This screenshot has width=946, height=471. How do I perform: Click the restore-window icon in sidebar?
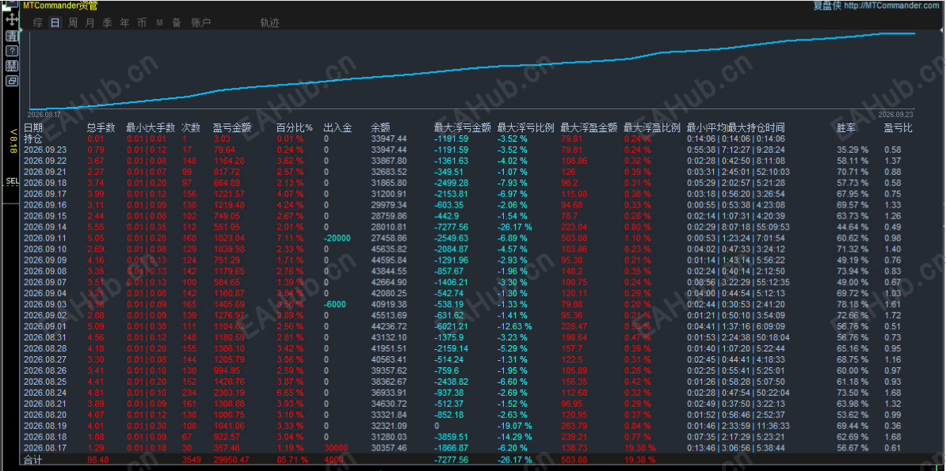click(11, 81)
